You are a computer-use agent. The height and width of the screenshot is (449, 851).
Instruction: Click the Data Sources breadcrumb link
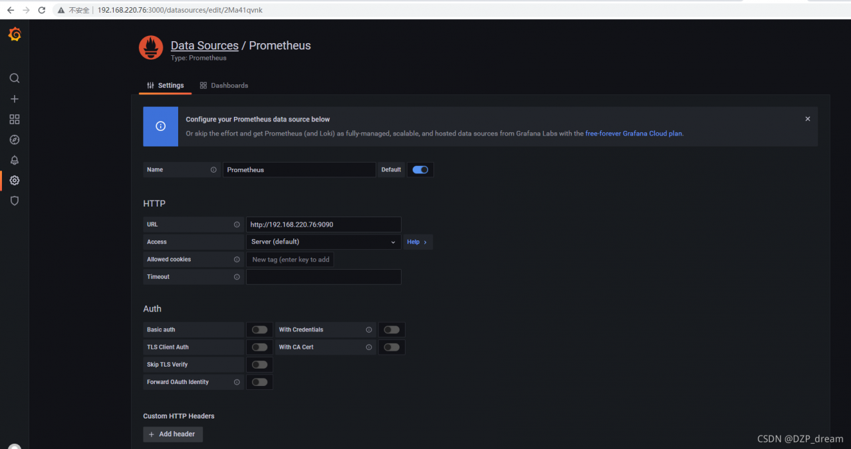point(205,46)
